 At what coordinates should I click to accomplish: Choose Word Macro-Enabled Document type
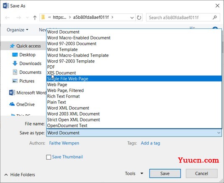click(x=134, y=38)
